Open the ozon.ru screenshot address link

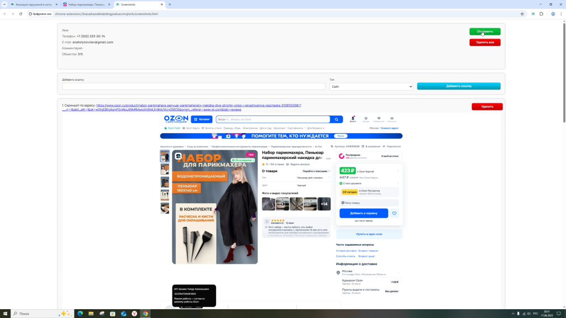(x=198, y=105)
